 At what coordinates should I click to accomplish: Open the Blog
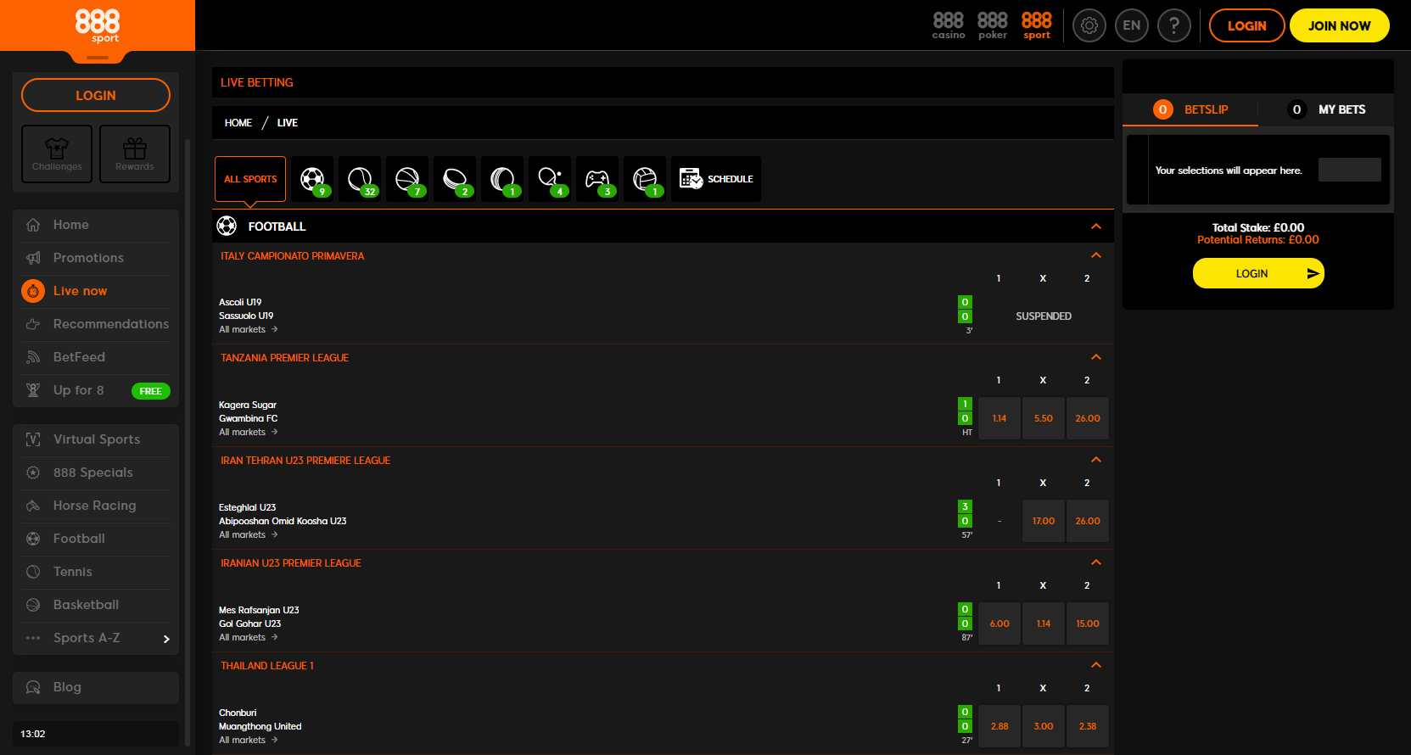tap(96, 687)
